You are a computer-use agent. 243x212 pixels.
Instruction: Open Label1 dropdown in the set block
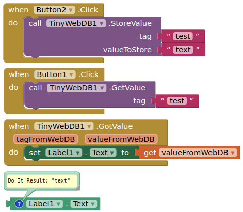63,153
